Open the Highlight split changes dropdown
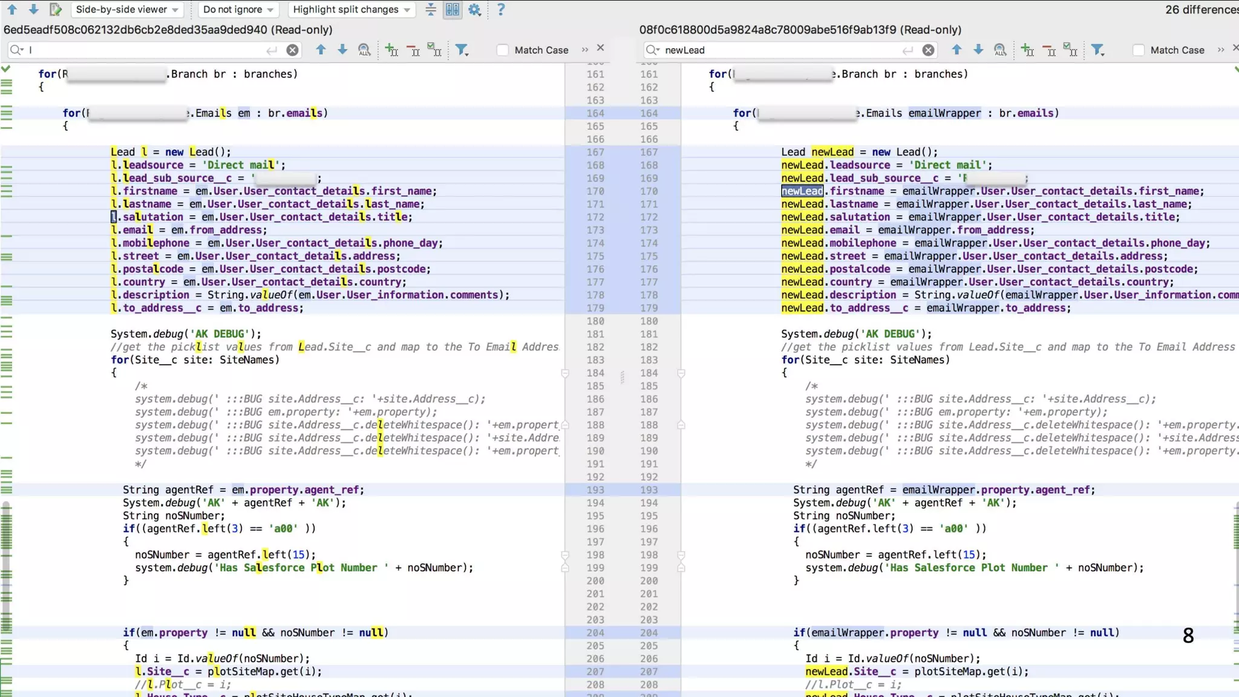Viewport: 1239px width, 697px height. [x=351, y=9]
